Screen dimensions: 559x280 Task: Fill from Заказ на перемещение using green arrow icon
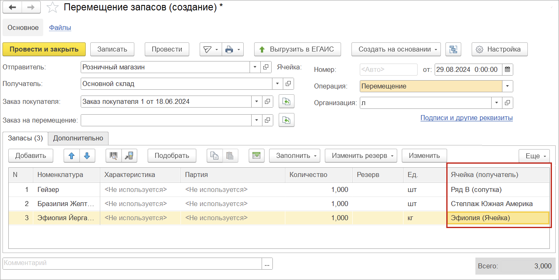point(287,120)
